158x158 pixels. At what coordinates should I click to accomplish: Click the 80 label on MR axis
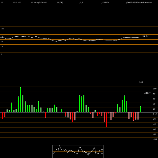tap(154, 94)
